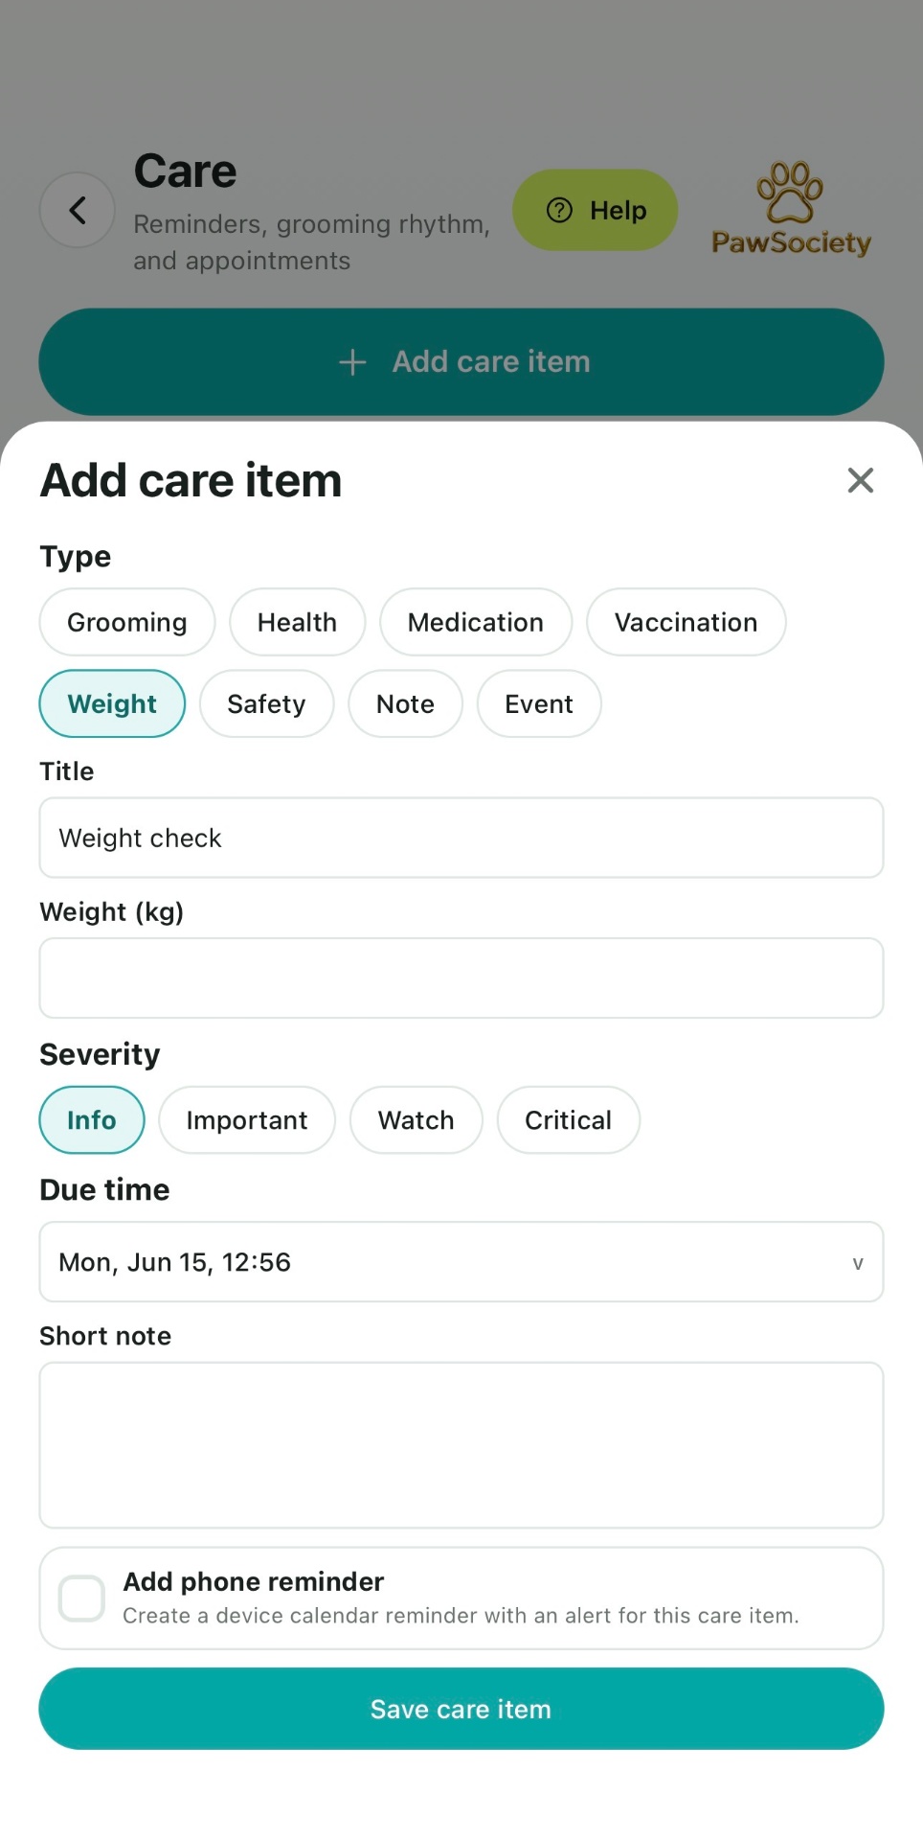Choose Important severity
The height and width of the screenshot is (1840, 923).
(247, 1119)
